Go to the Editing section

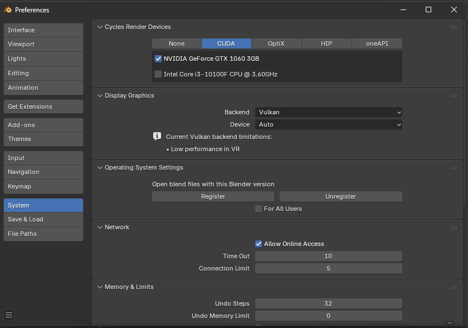[x=43, y=73]
